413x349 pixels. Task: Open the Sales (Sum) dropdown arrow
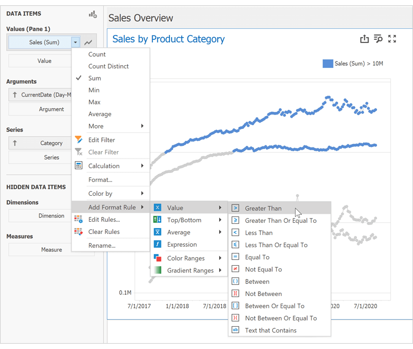click(x=76, y=42)
